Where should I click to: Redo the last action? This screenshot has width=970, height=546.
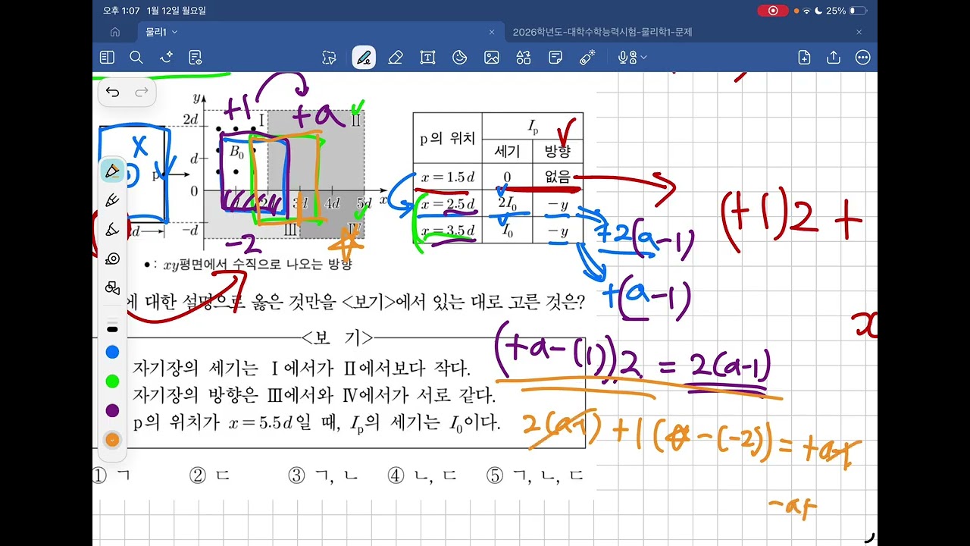pyautogui.click(x=142, y=93)
